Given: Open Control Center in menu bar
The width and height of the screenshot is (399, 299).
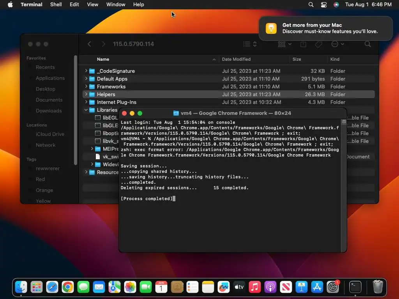Looking at the screenshot, I should pyautogui.click(x=324, y=5).
